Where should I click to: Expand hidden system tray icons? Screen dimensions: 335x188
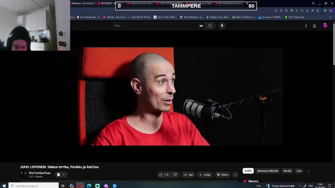pos(300,186)
